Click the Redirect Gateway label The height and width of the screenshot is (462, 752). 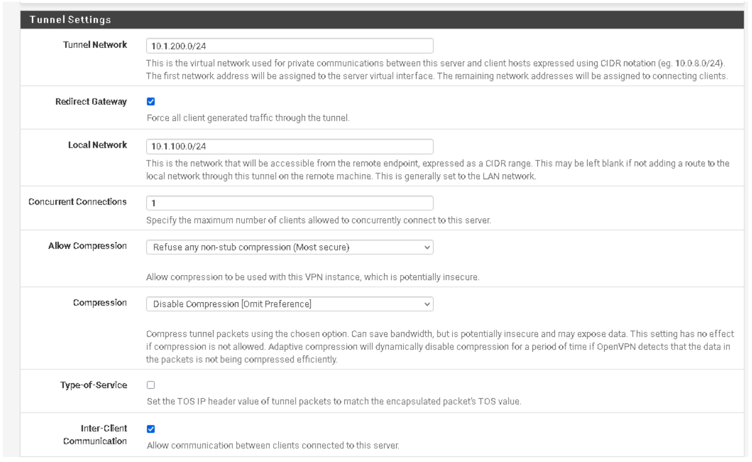(91, 102)
